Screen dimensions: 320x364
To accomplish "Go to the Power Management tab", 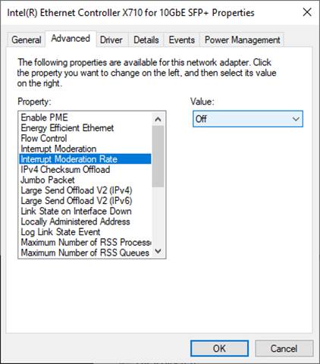I will point(242,40).
